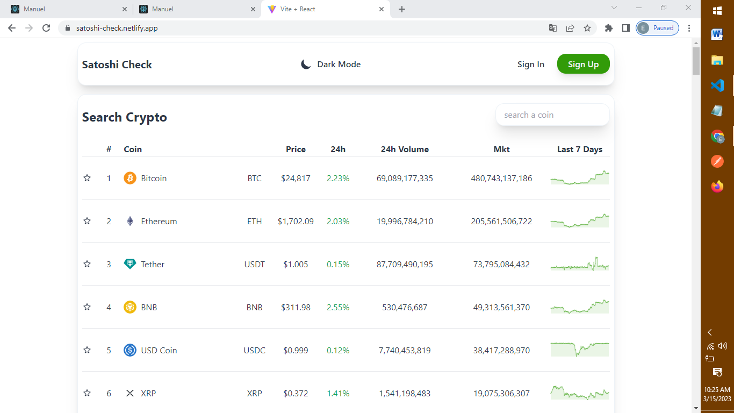Click the Tether coin logo
This screenshot has width=734, height=413.
(x=130, y=264)
